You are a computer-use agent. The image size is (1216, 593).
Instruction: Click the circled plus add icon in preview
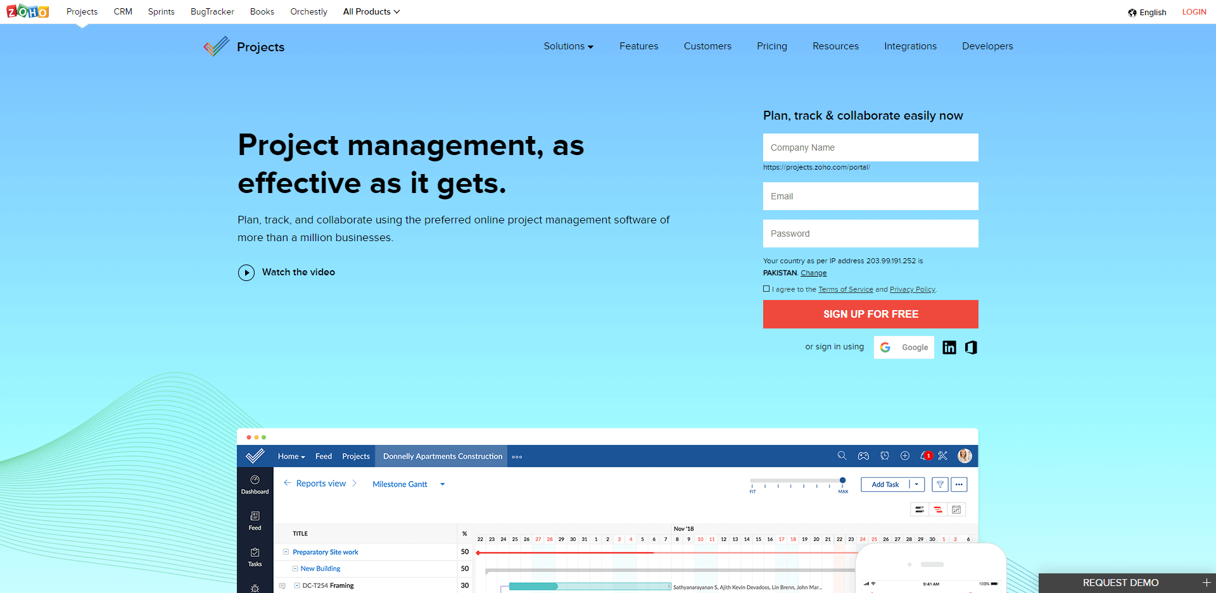tap(905, 456)
